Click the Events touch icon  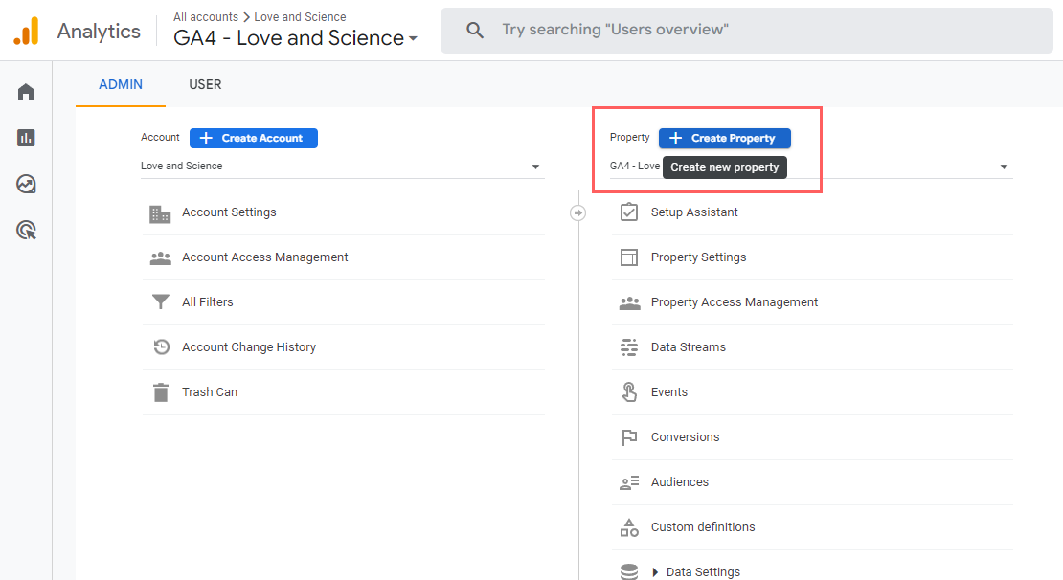629,392
